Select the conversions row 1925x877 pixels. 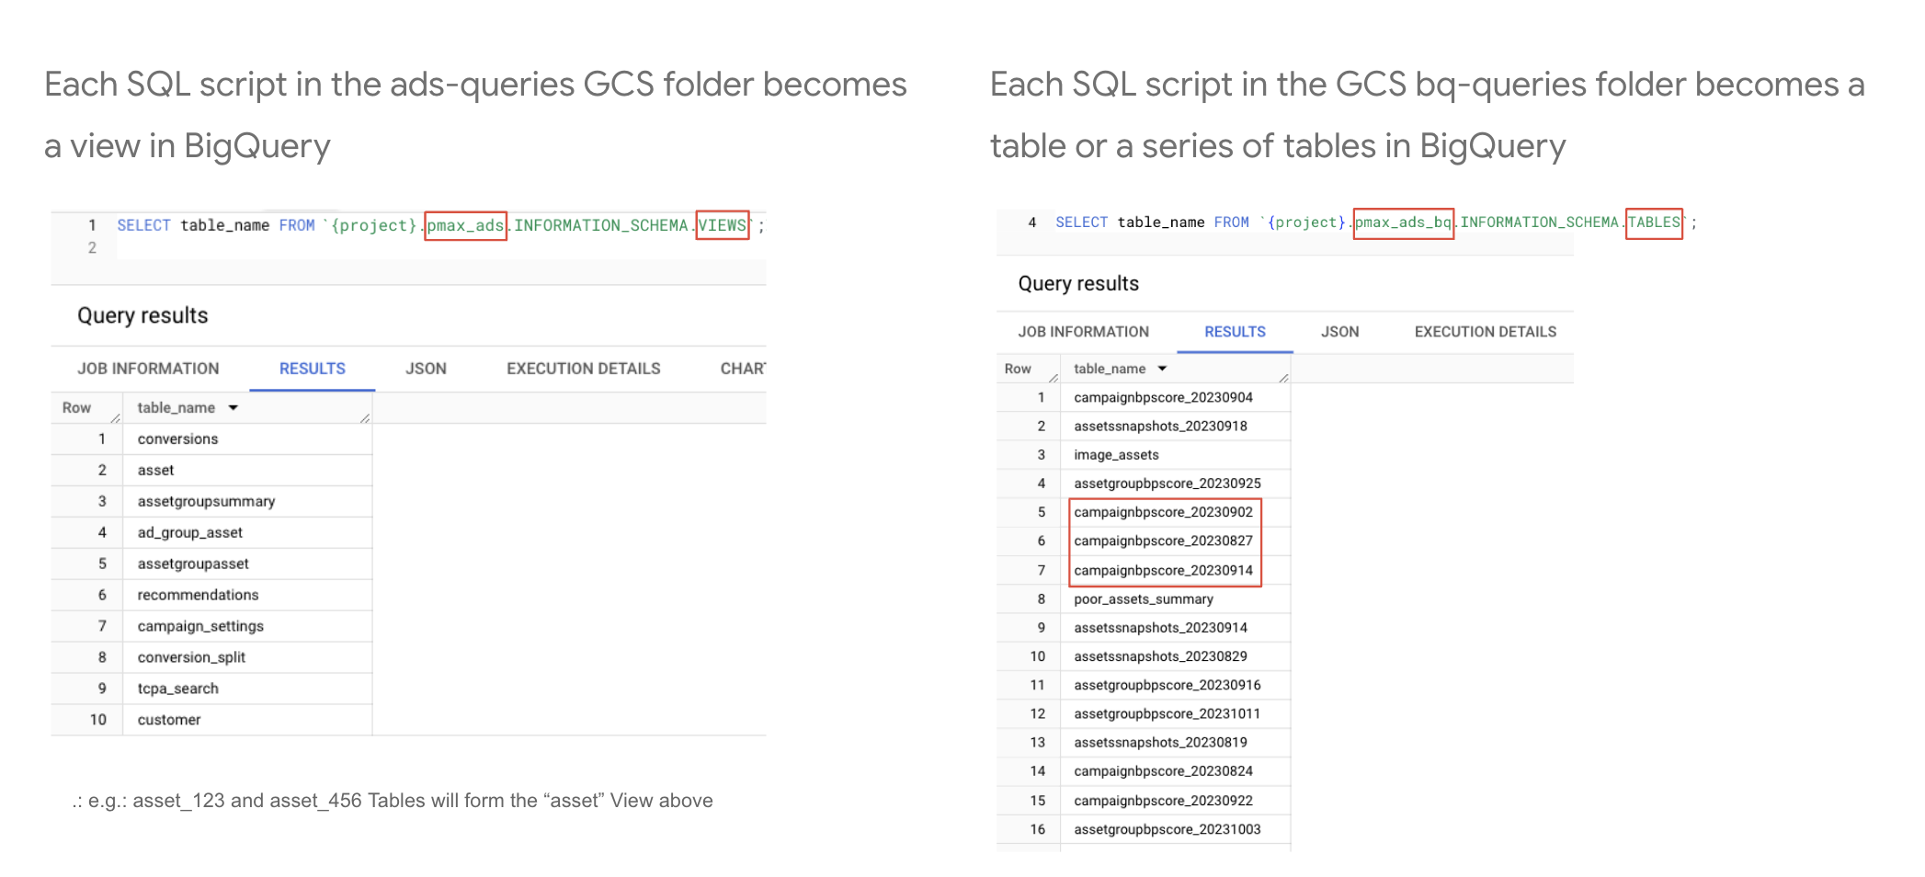point(212,439)
